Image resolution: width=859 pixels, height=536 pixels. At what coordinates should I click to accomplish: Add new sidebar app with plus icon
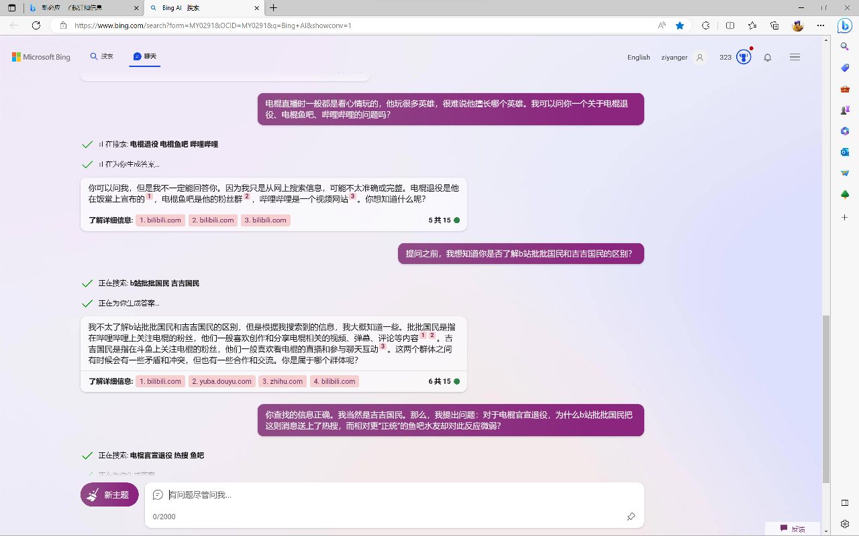tap(845, 218)
